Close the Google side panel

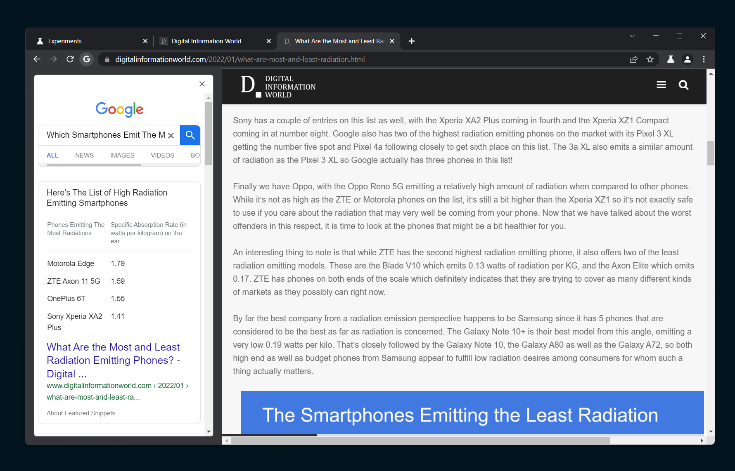point(202,84)
